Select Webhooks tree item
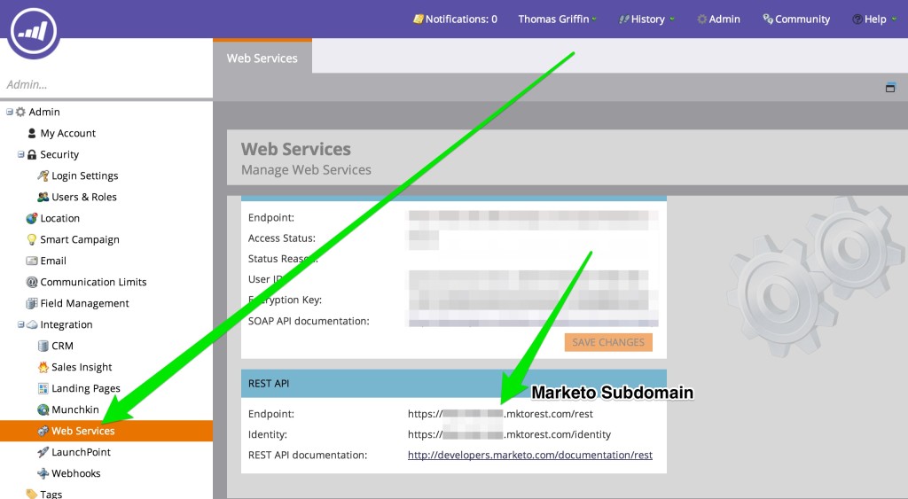The width and height of the screenshot is (908, 499). point(76,473)
